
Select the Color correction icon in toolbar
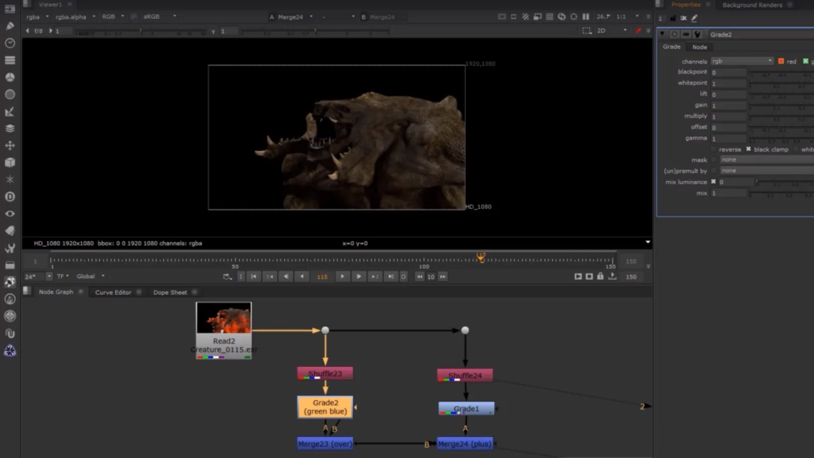pos(10,77)
